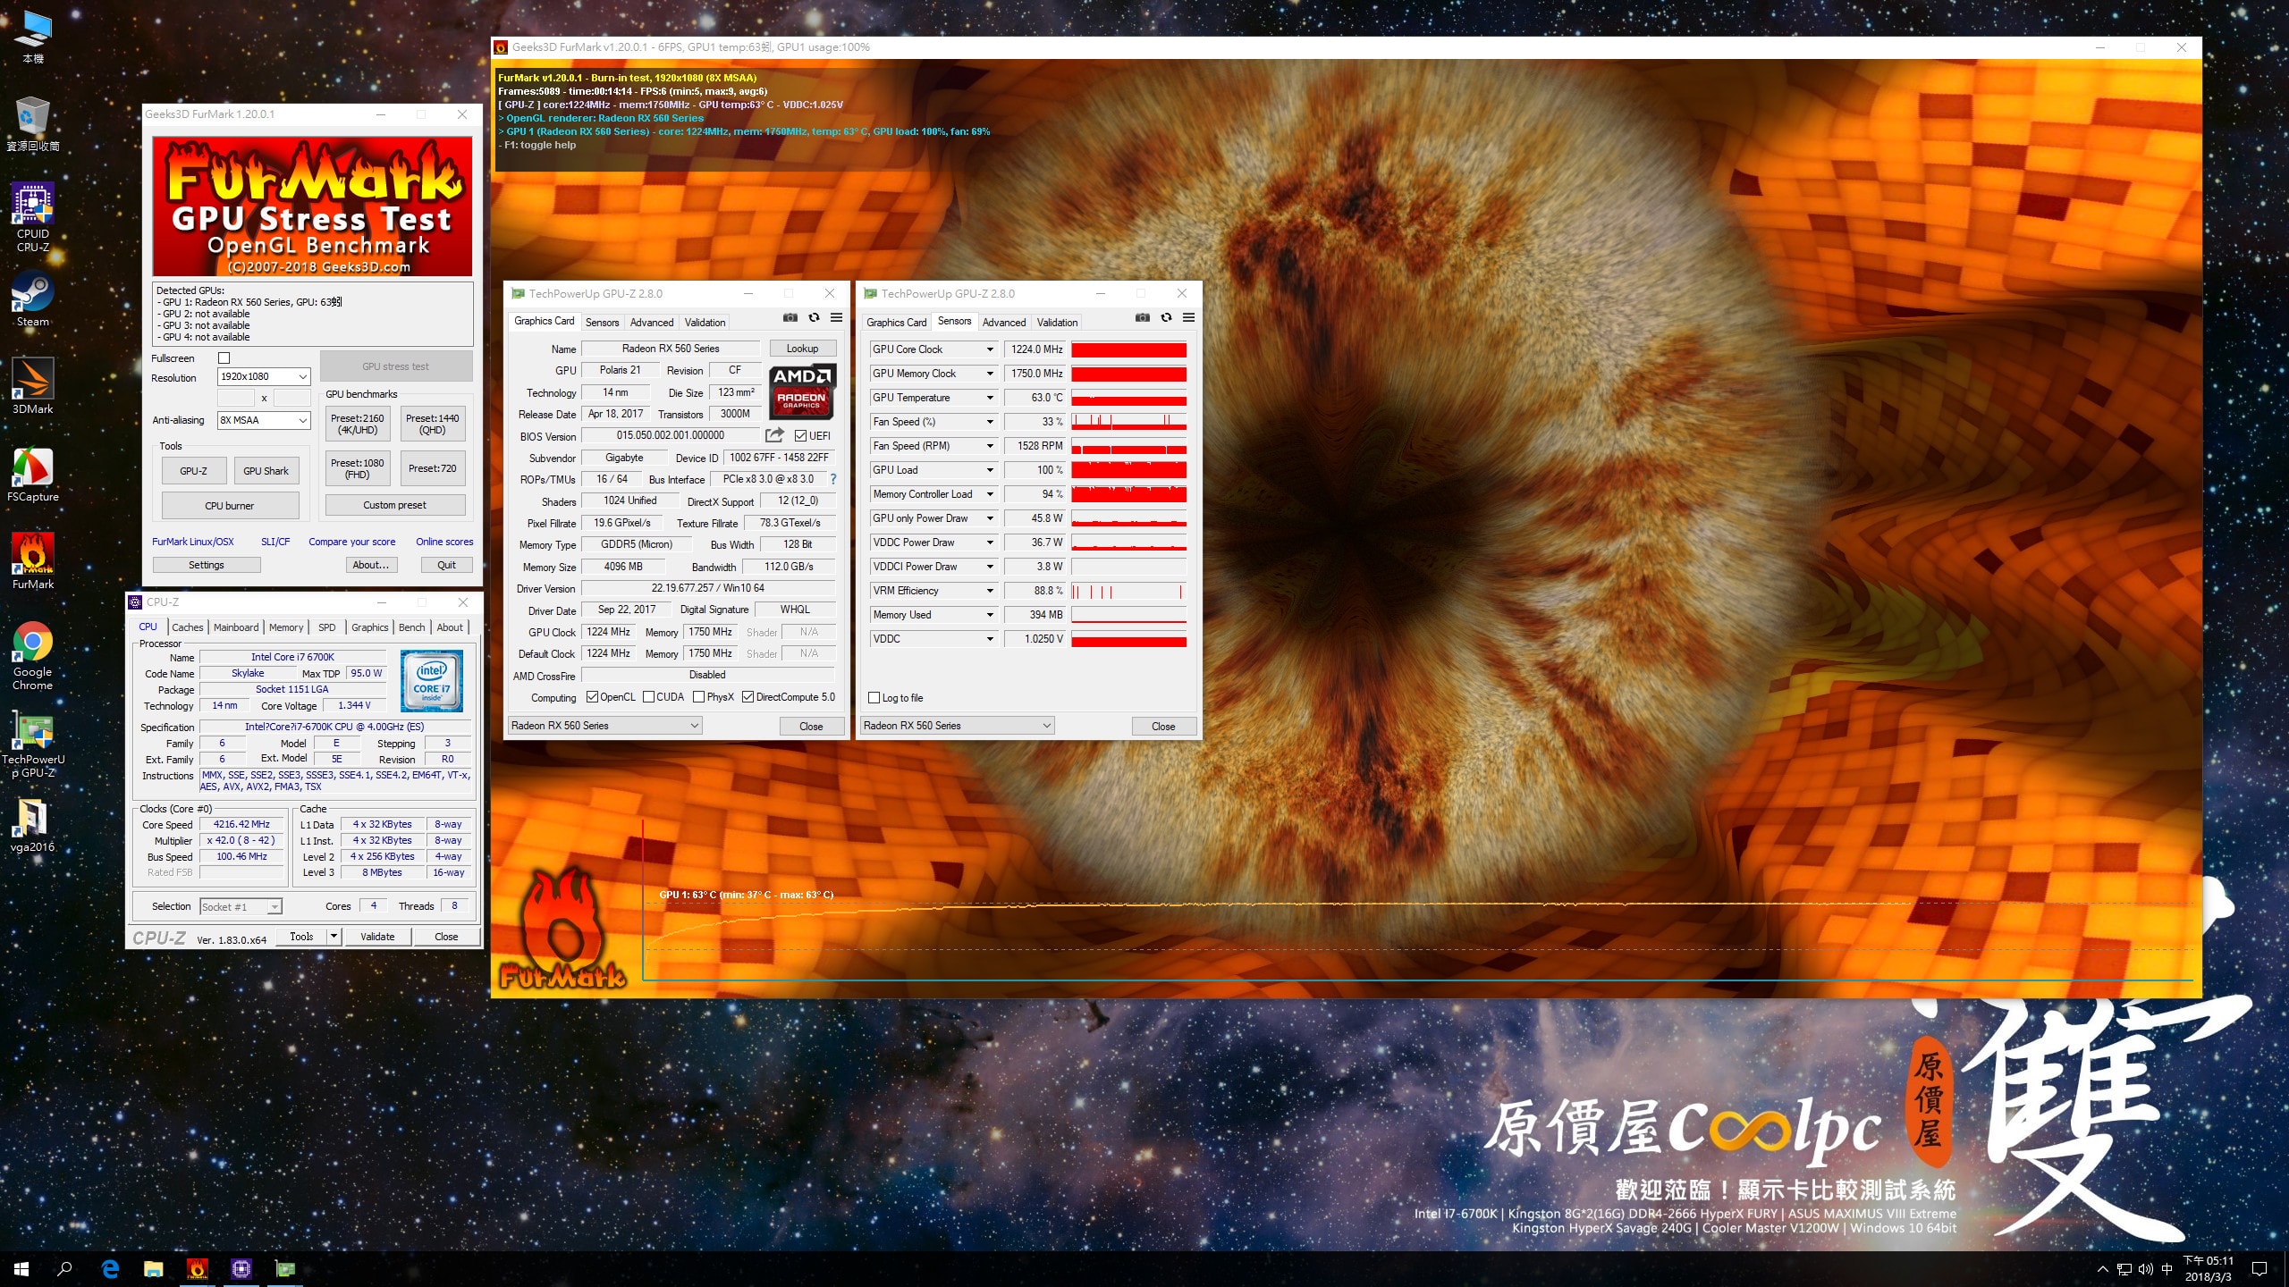Open Google Chrome desktop icon
2289x1287 pixels.
pyautogui.click(x=33, y=656)
